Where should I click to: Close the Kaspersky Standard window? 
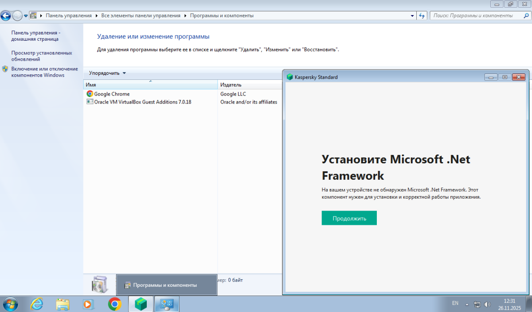[518, 77]
